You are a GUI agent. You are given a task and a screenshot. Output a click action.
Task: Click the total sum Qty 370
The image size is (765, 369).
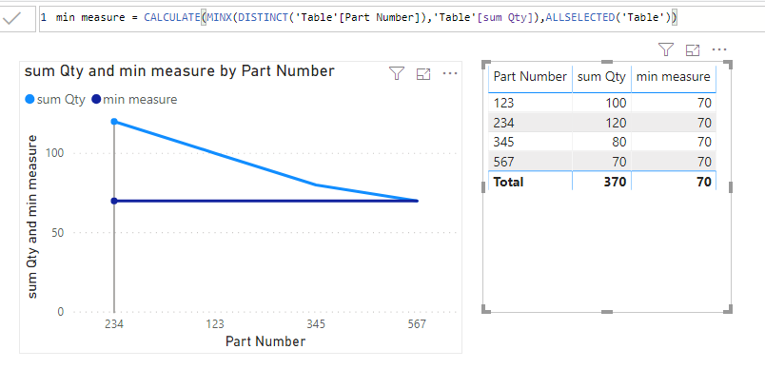pos(615,182)
